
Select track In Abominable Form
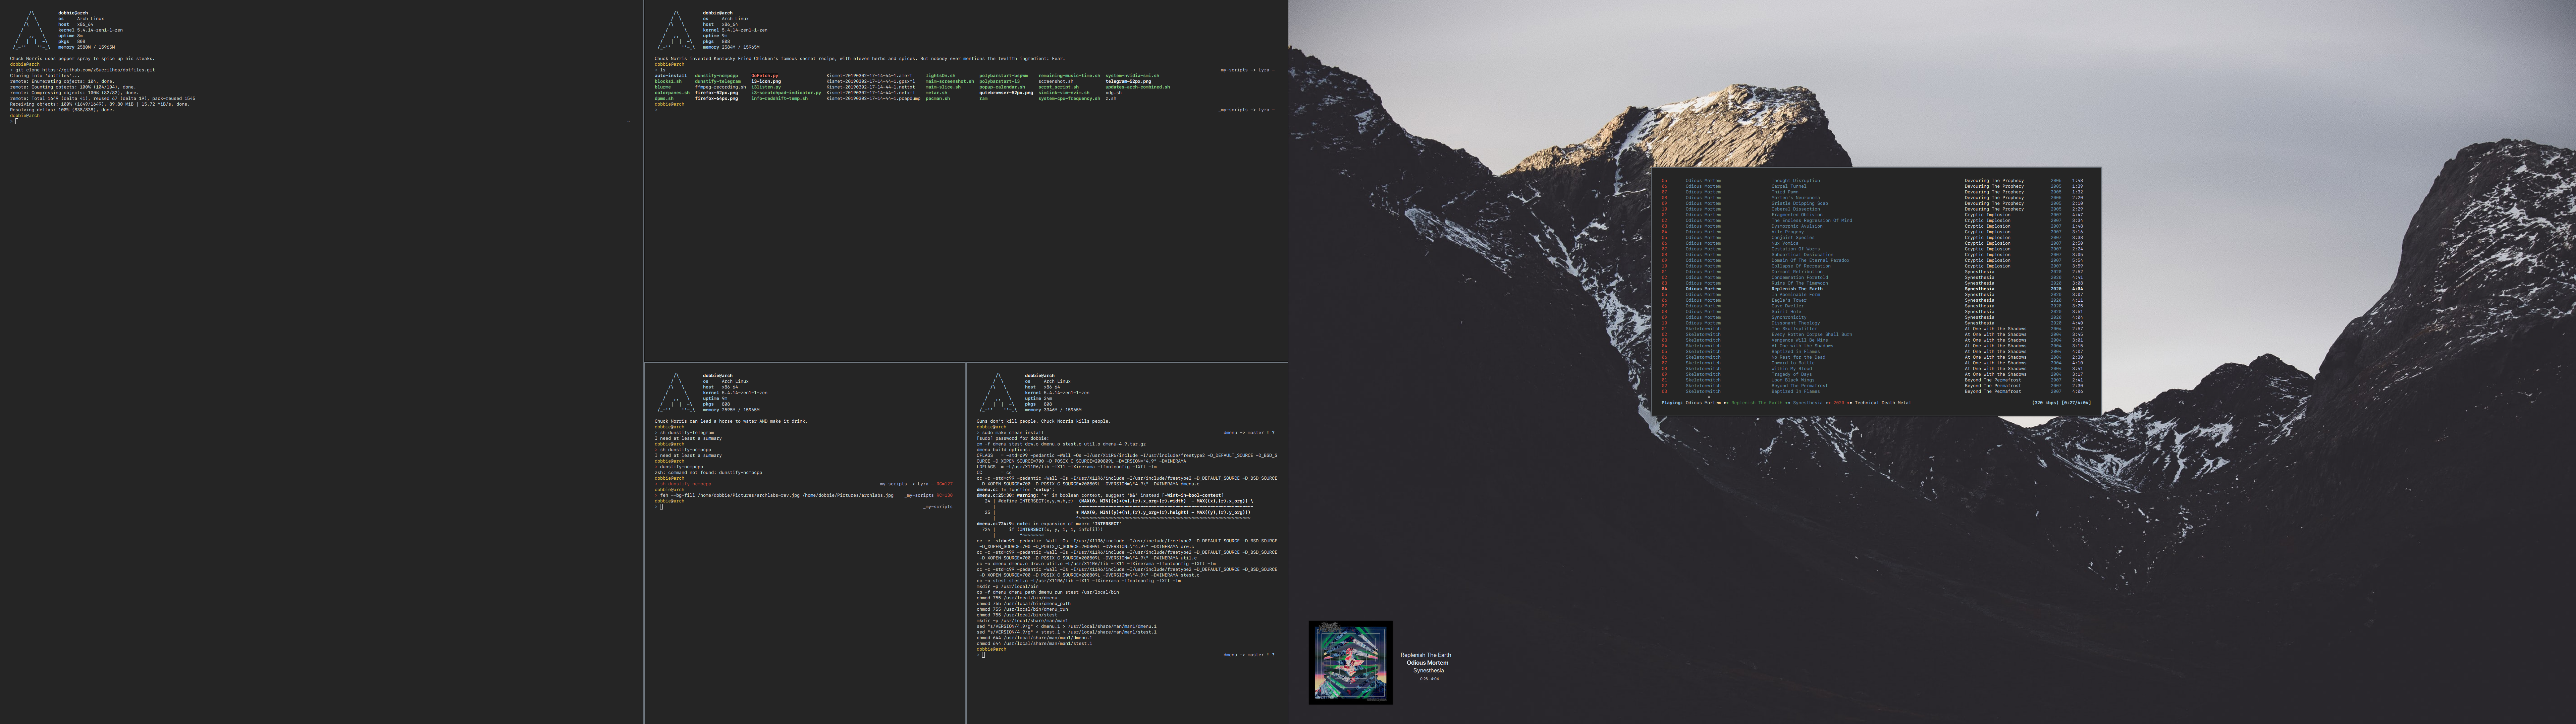click(x=1796, y=294)
